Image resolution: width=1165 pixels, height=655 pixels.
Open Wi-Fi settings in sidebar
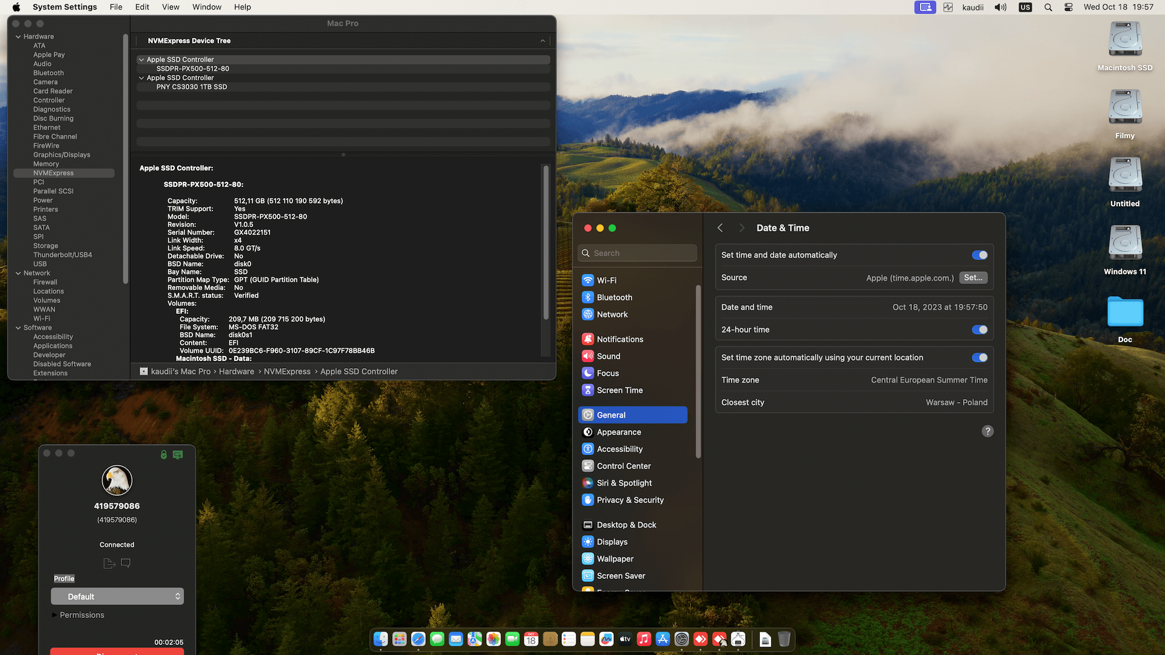click(606, 280)
